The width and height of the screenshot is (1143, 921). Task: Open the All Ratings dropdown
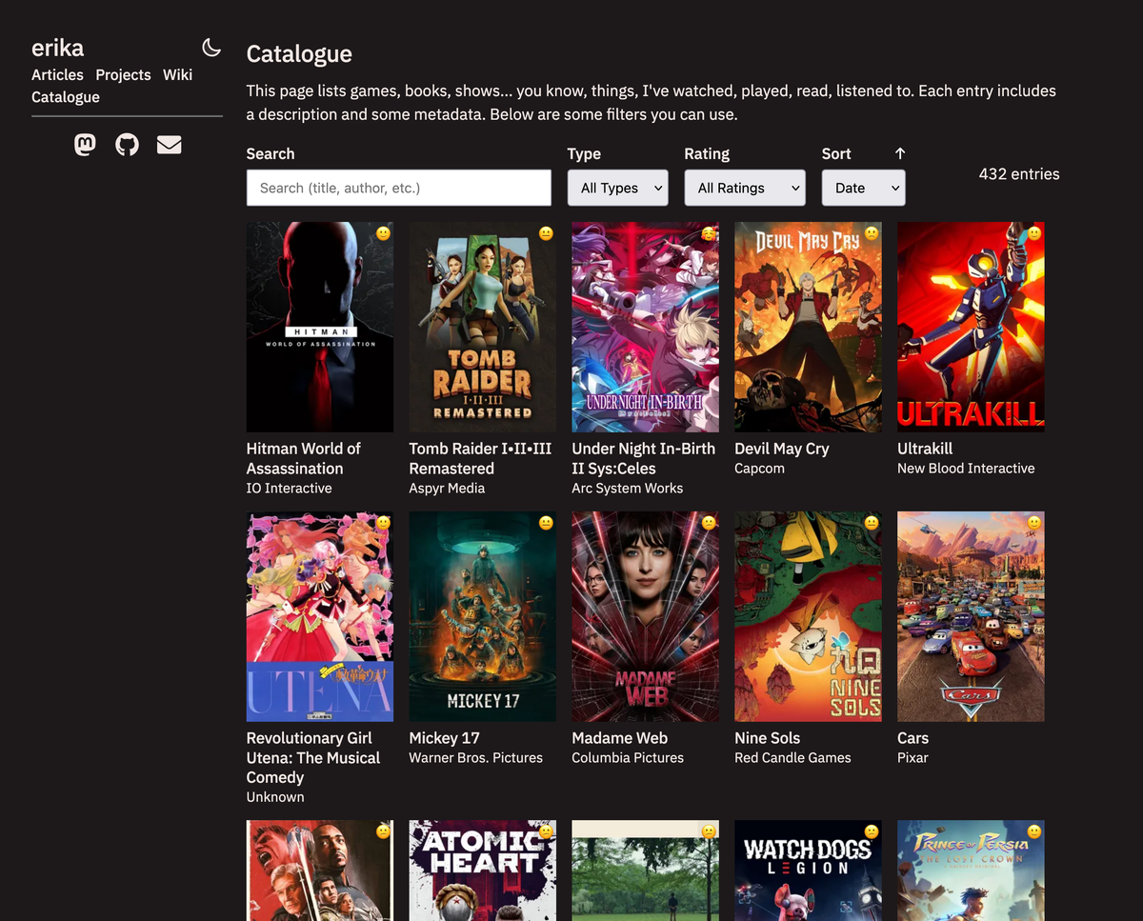point(744,188)
